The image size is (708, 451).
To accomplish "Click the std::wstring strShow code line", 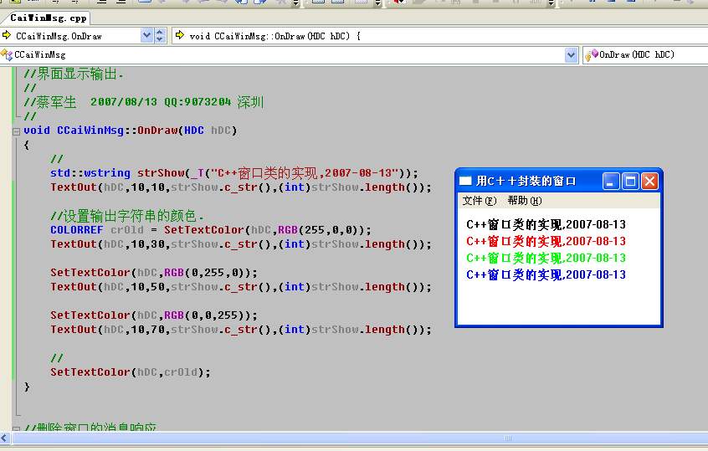I will point(234,173).
